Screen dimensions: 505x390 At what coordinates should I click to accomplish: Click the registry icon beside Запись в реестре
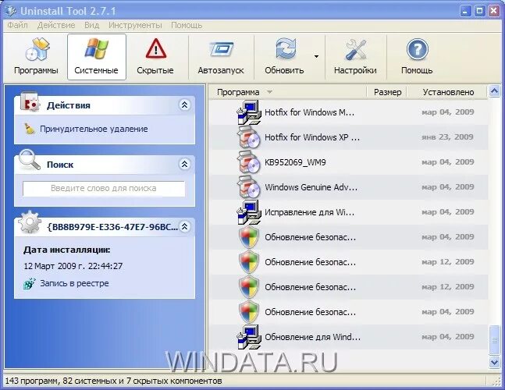coord(30,283)
